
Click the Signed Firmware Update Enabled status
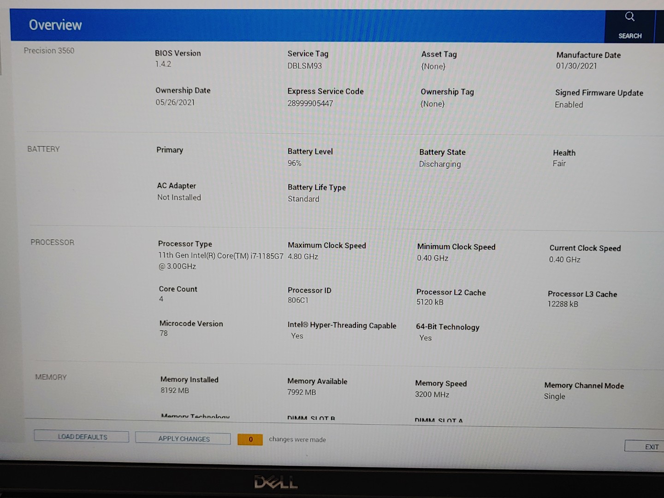(x=569, y=105)
